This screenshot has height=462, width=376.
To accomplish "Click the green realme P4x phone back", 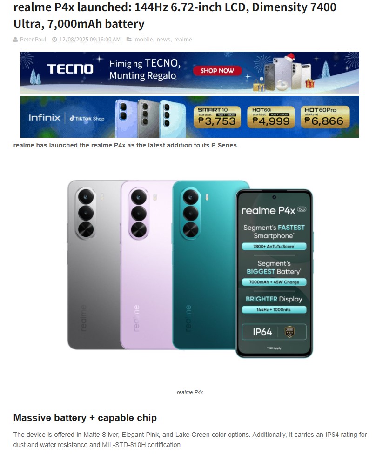I will click(x=204, y=265).
